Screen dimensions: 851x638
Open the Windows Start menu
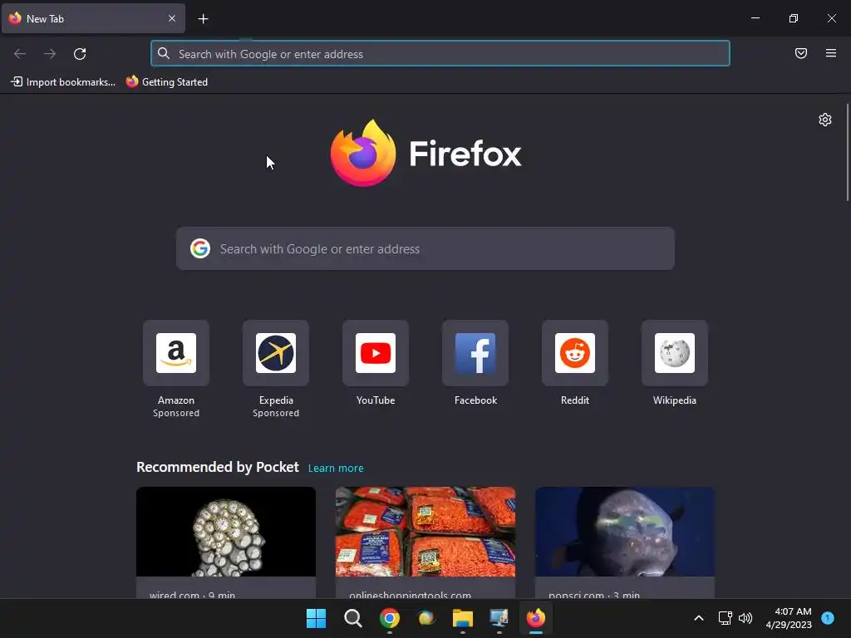tap(316, 618)
